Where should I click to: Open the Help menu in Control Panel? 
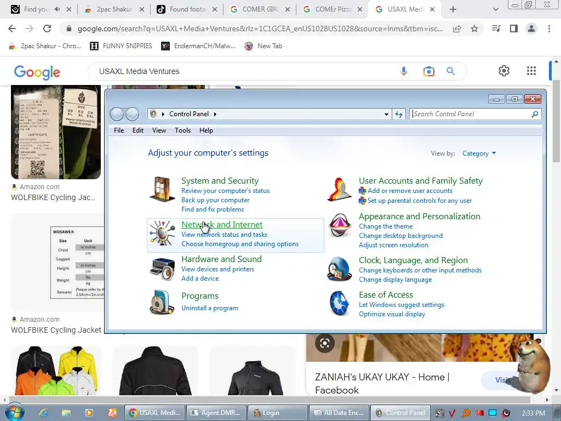point(206,130)
